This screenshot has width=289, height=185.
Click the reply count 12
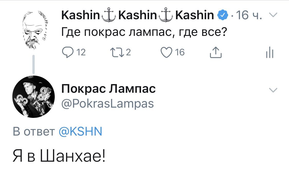tap(81, 53)
